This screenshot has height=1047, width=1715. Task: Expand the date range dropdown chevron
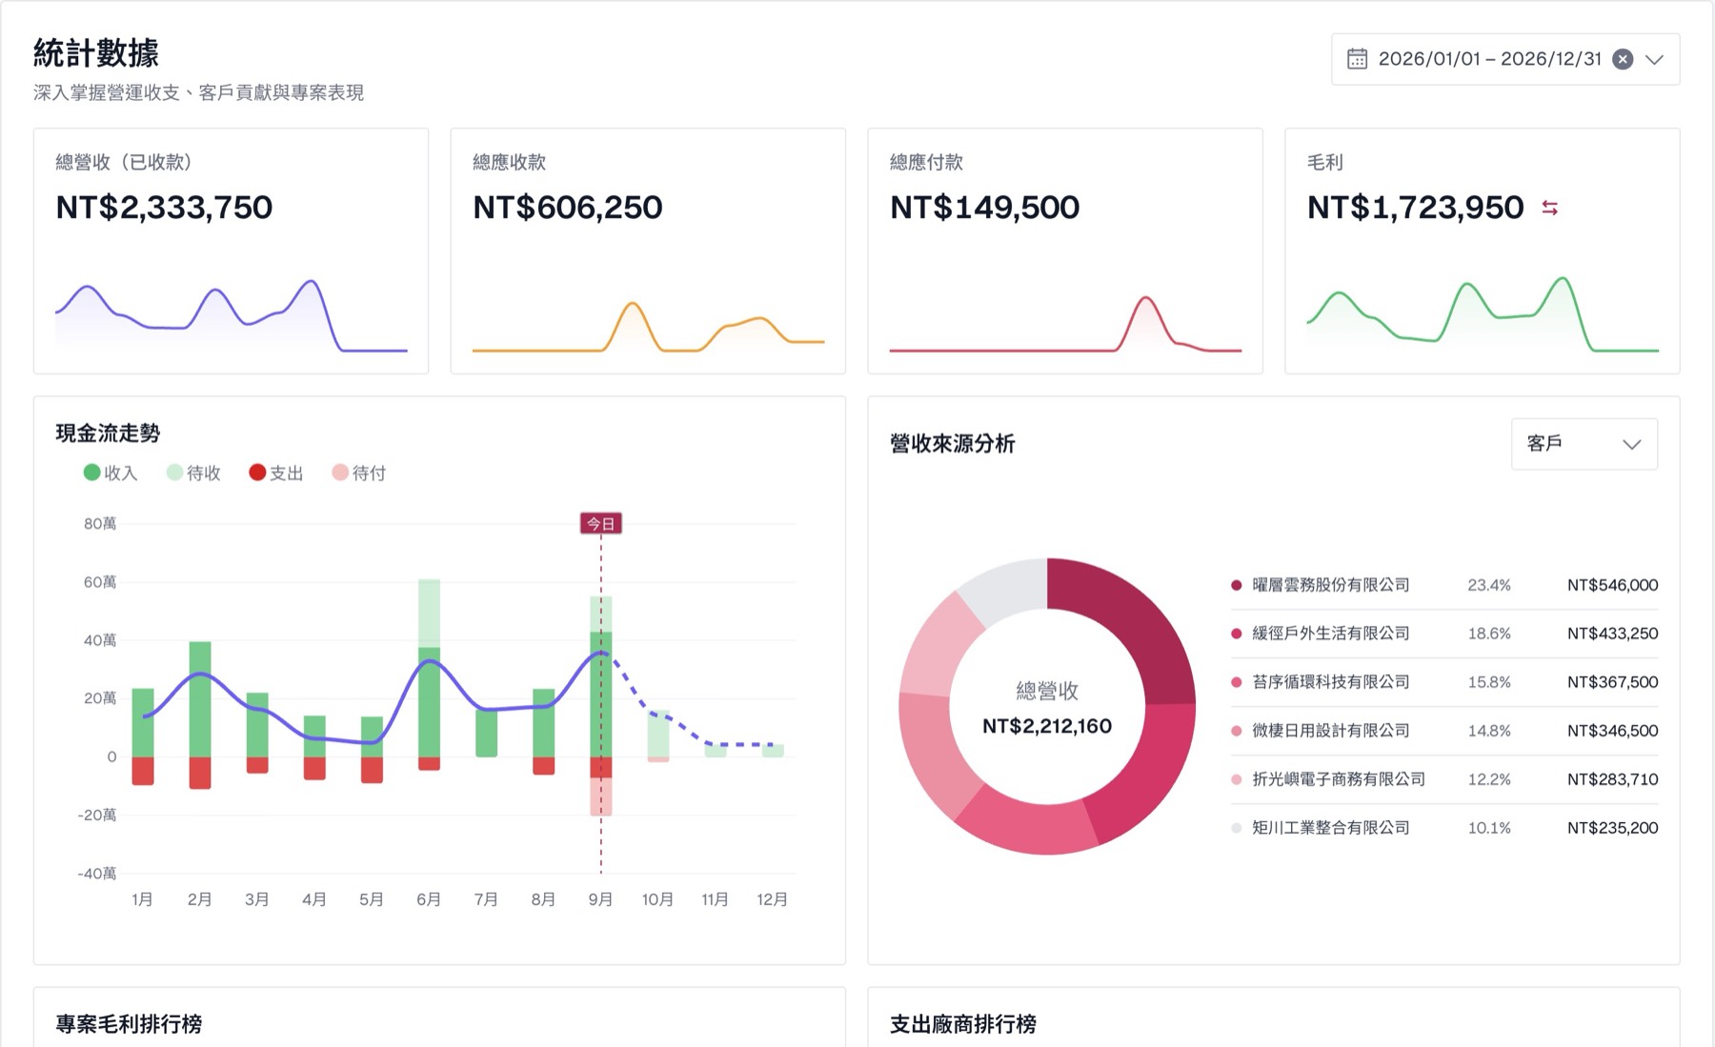tap(1655, 59)
